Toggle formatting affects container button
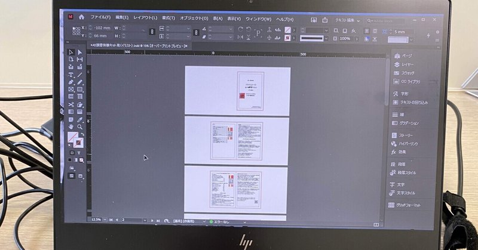This screenshot has width=478, height=250. [x=72, y=153]
